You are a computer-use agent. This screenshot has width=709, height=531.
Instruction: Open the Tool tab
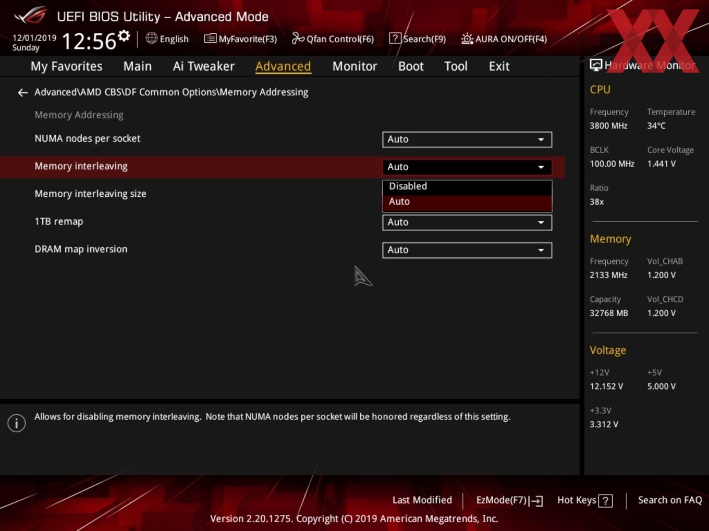456,66
